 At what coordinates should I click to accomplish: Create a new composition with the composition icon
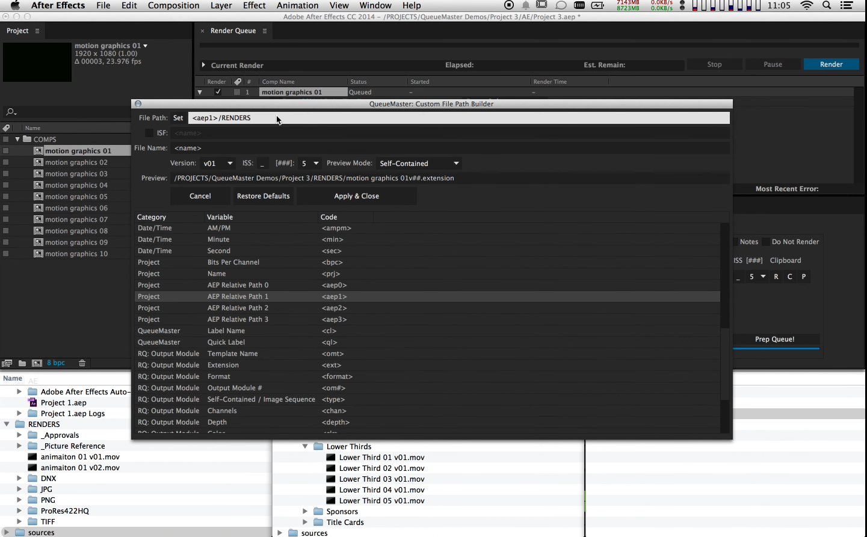[37, 363]
